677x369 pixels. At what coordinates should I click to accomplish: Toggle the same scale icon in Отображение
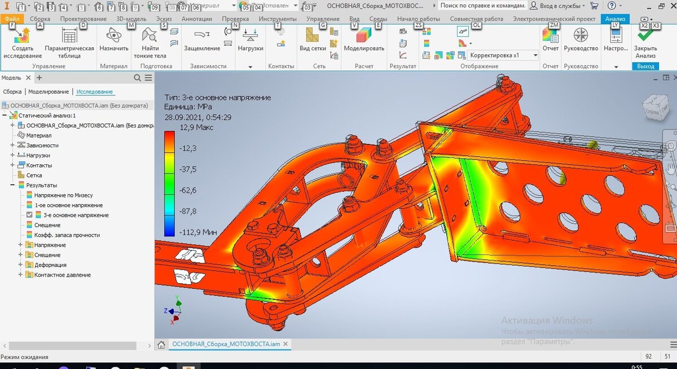(426, 32)
